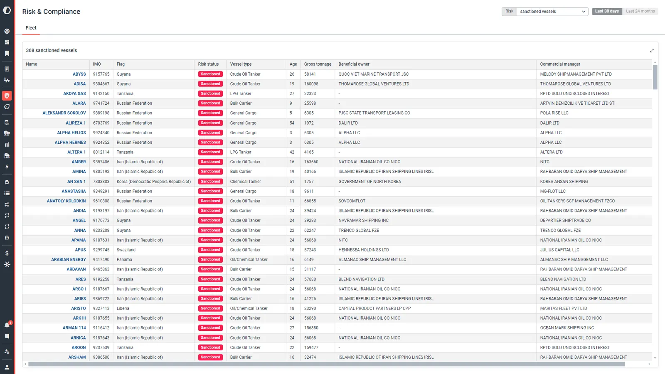Image resolution: width=665 pixels, height=374 pixels.
Task: Sort by the Beneficial owner column header
Action: tap(354, 64)
